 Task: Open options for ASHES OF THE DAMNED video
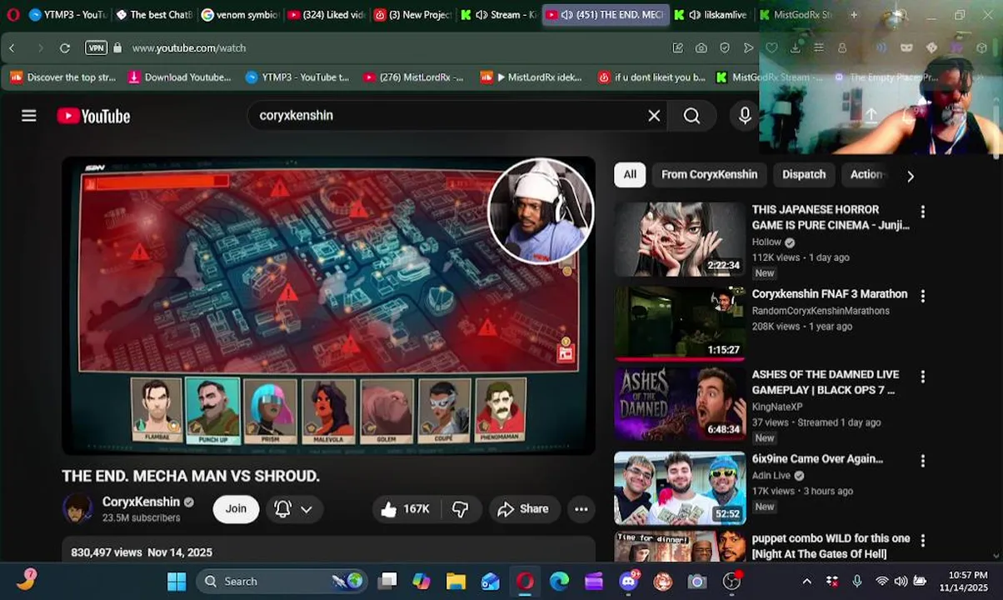click(922, 377)
